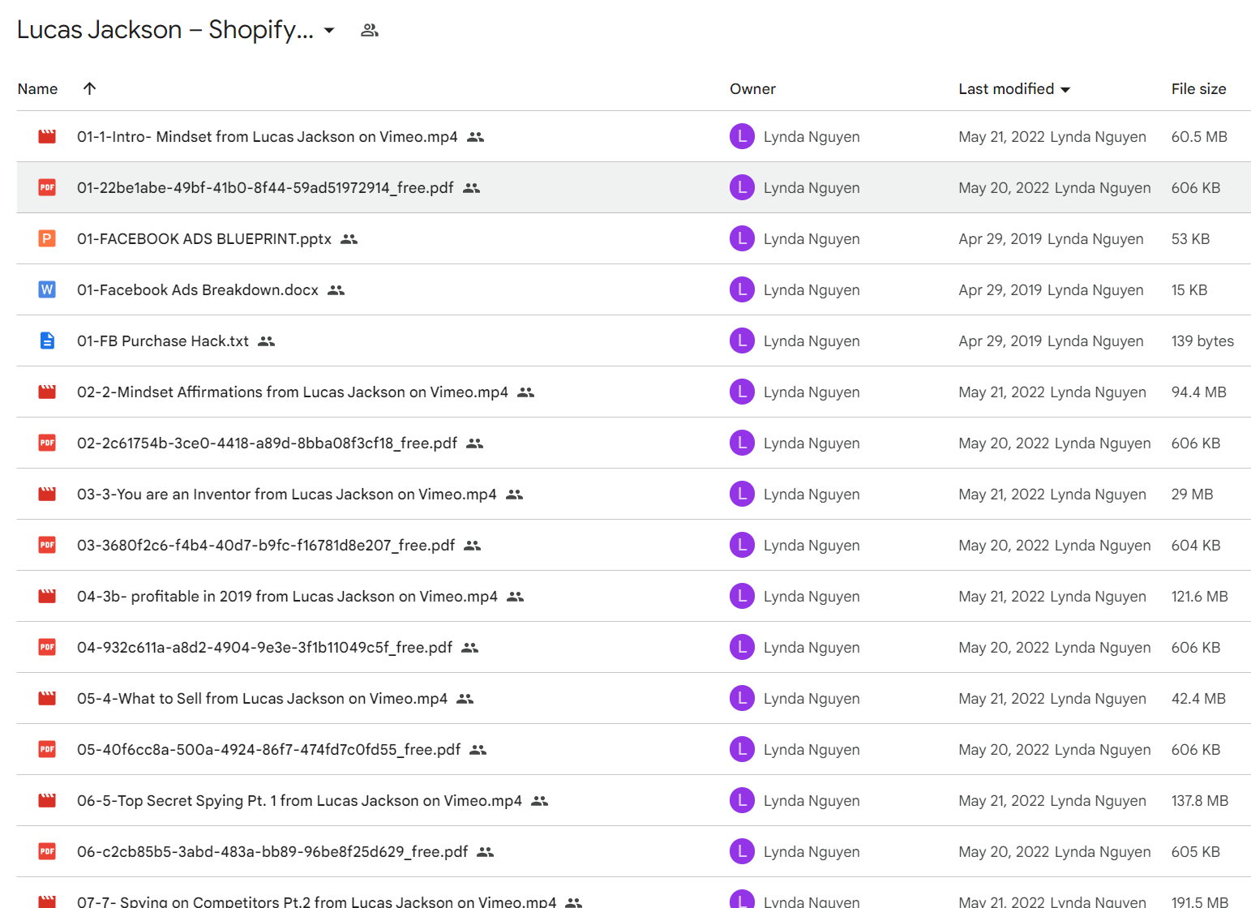
Task: Click 137.8 MB file size value
Action: tap(1200, 801)
